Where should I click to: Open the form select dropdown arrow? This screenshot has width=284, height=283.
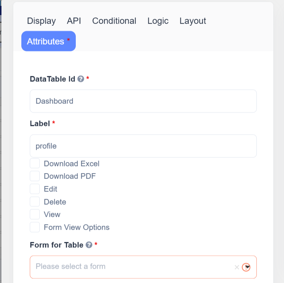[247, 267]
